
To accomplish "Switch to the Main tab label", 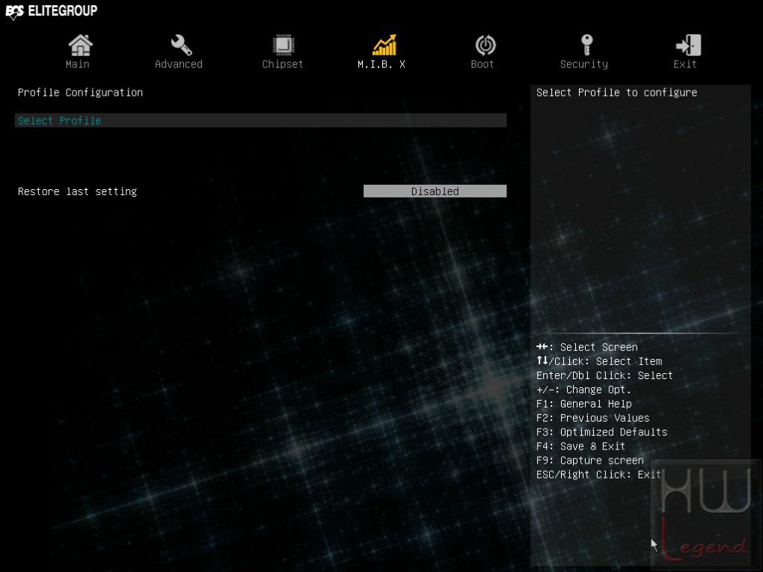I will tap(77, 64).
